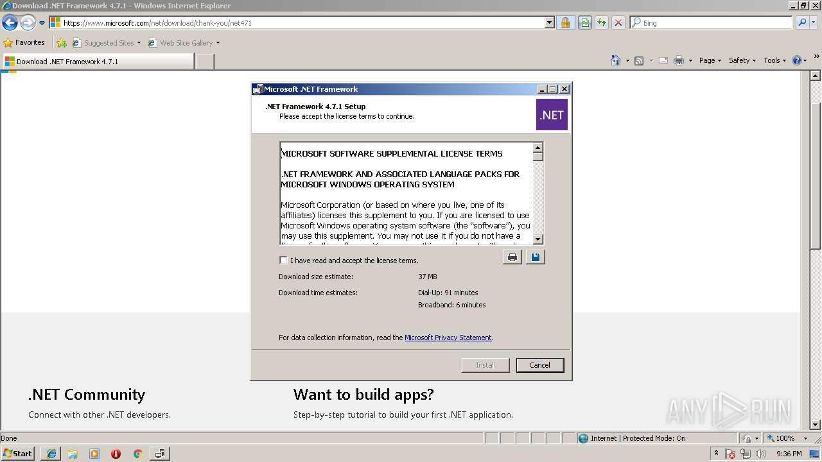Show hidden system tray icons

716,453
